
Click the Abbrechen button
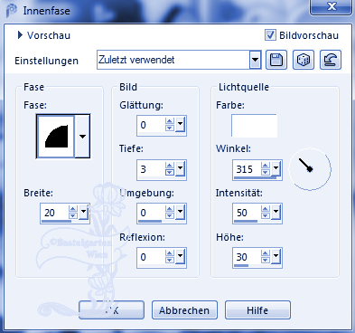click(184, 310)
